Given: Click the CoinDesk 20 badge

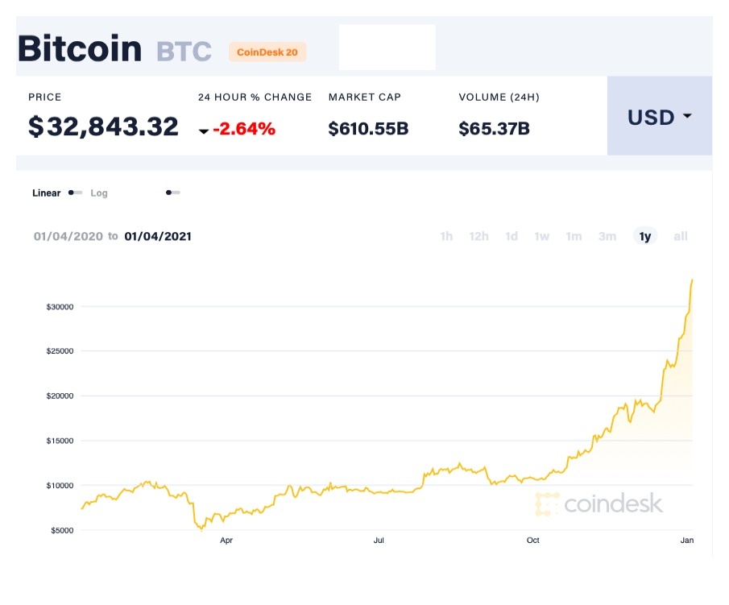Looking at the screenshot, I should click(267, 52).
